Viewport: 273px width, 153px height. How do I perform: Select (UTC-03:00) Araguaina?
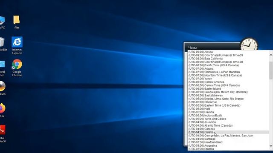coord(228,145)
